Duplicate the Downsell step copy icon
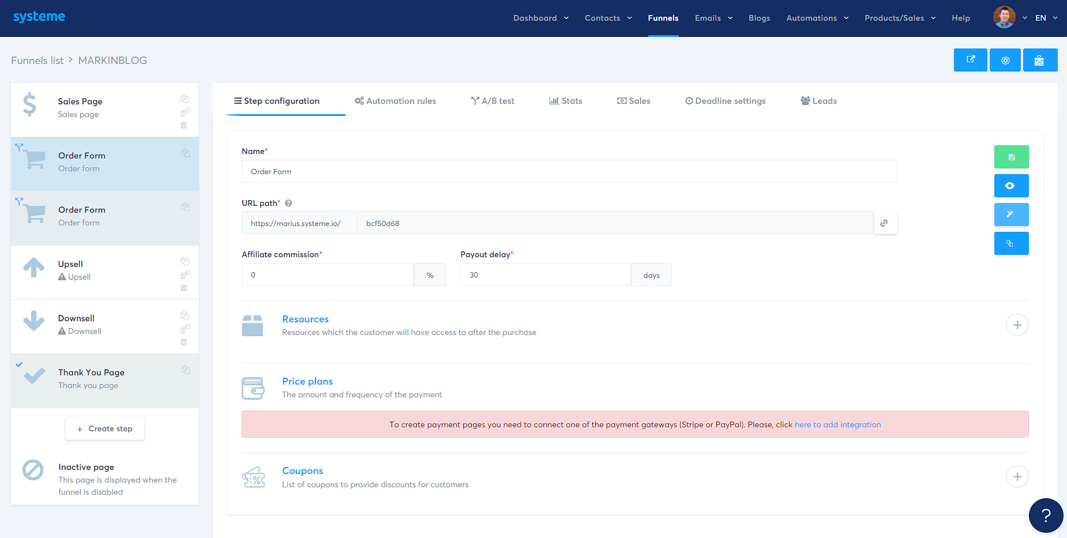The image size is (1067, 538). point(185,315)
